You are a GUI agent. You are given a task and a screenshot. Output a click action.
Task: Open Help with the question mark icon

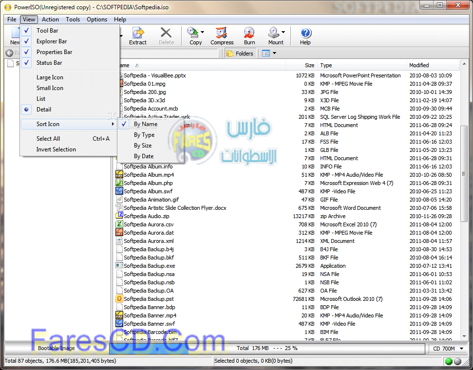pyautogui.click(x=305, y=33)
